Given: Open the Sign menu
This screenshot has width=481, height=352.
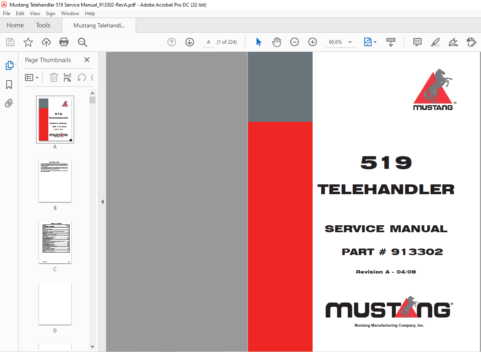Looking at the screenshot, I should 50,13.
